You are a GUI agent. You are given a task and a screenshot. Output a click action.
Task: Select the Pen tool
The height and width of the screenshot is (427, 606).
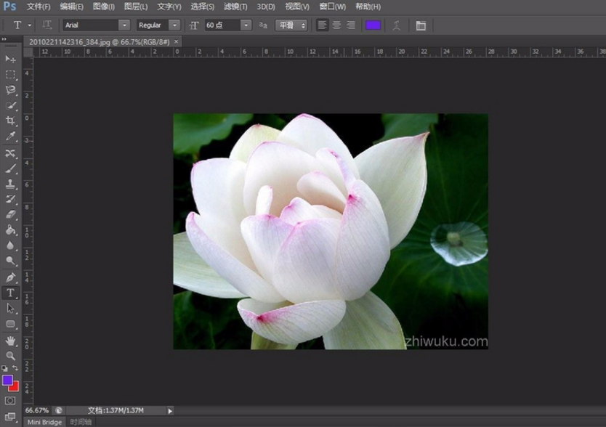pos(10,277)
